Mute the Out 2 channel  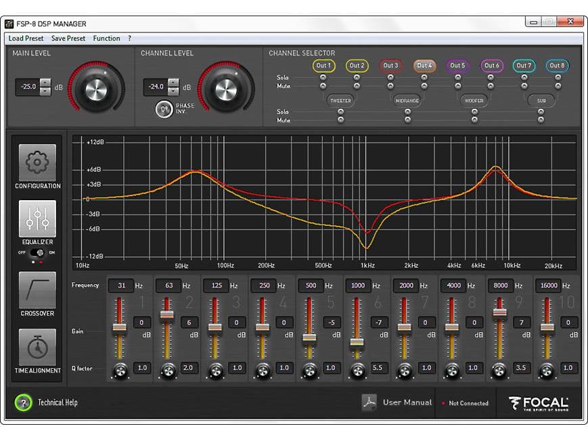(x=357, y=86)
